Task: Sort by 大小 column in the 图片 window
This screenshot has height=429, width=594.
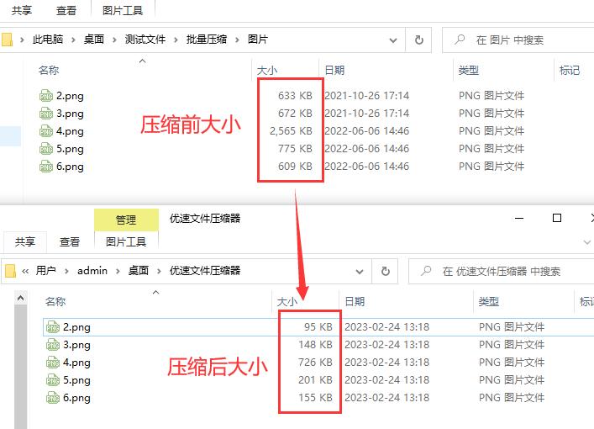Action: (267, 70)
